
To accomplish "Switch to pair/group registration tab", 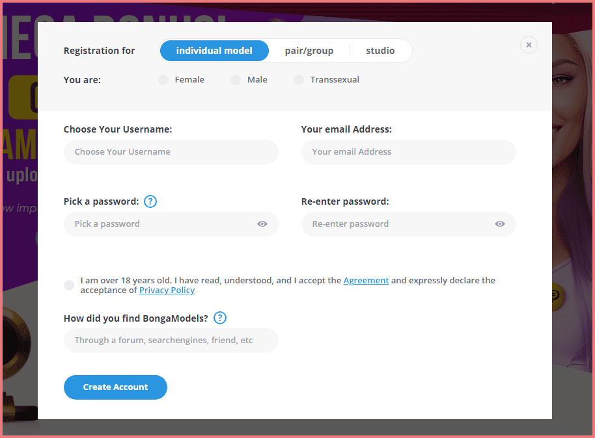I will (x=309, y=51).
